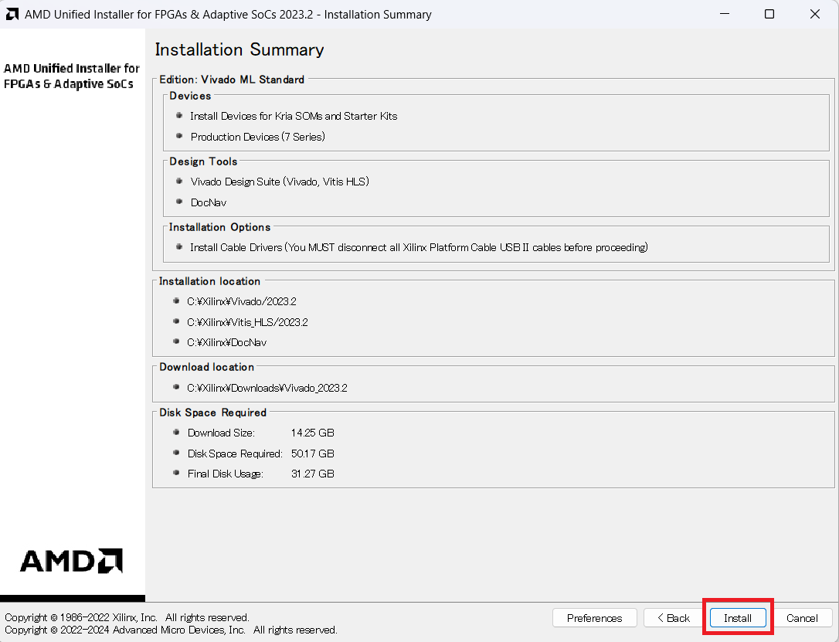Viewport: 839px width, 642px height.
Task: Click the Install button
Action: click(x=738, y=618)
